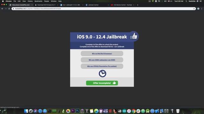Open a new tab with the plus button
Screen dimensions: 204x114
coord(138,5)
